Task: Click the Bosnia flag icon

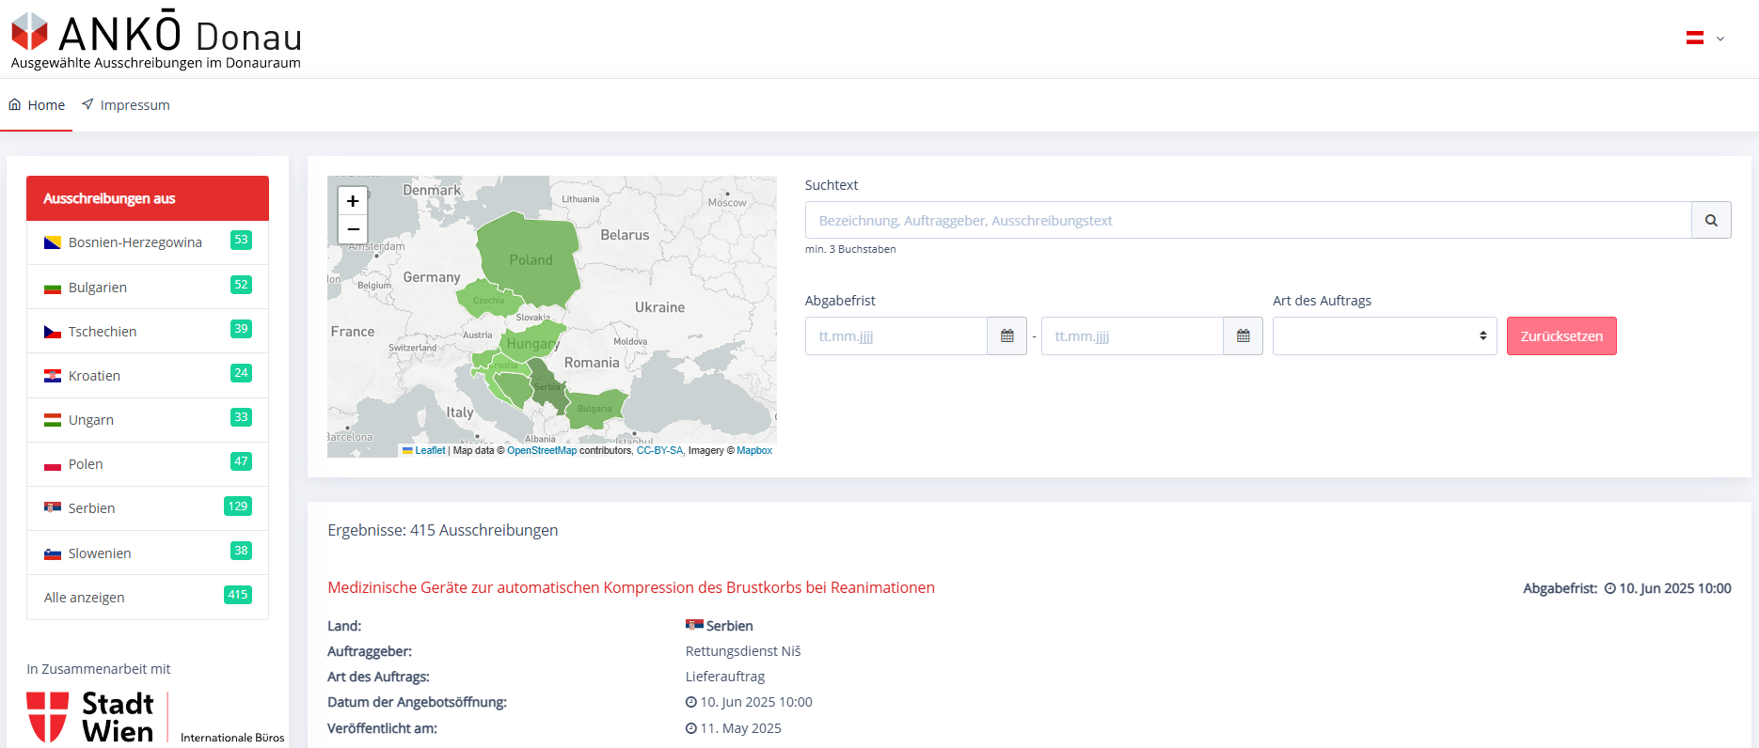Action: pos(53,242)
